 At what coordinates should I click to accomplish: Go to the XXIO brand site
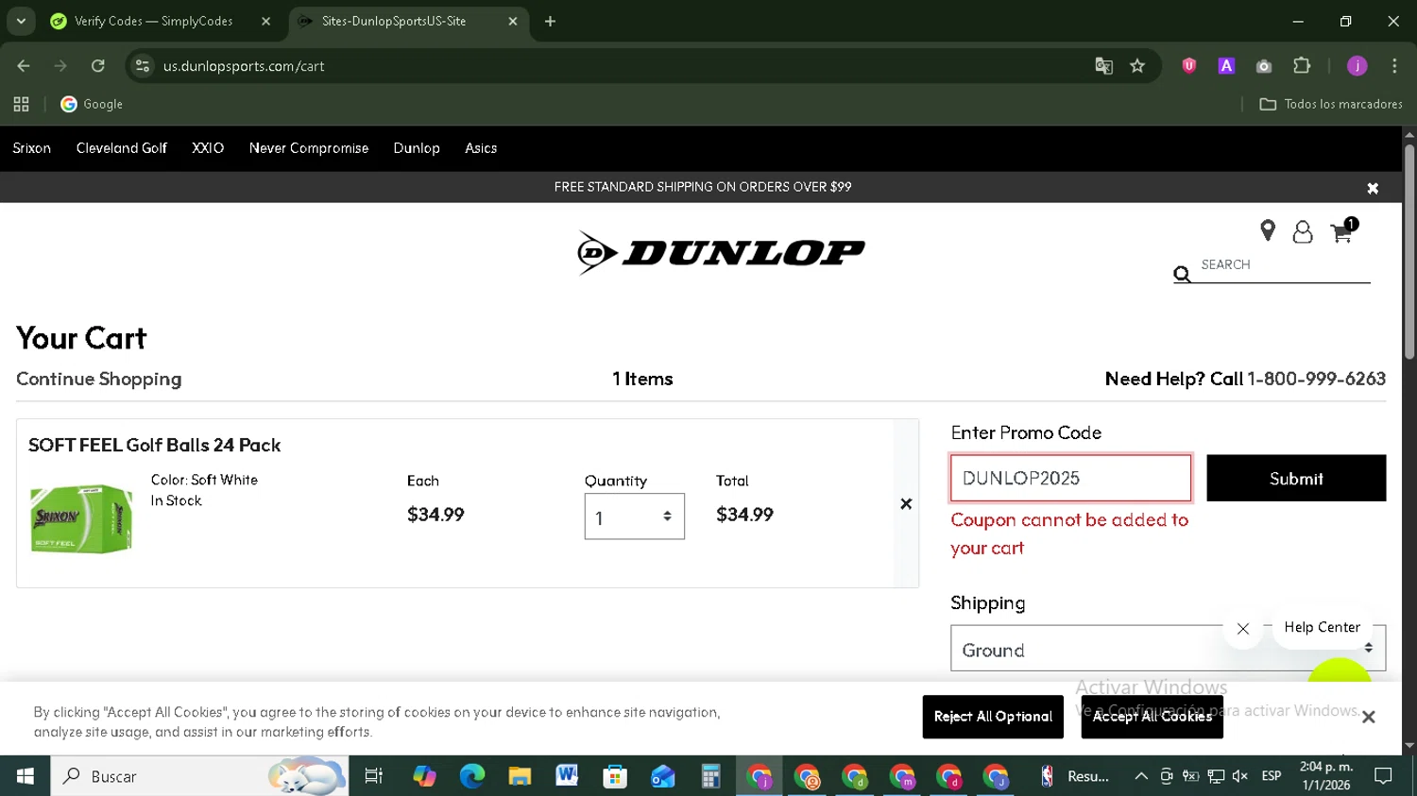click(x=208, y=148)
